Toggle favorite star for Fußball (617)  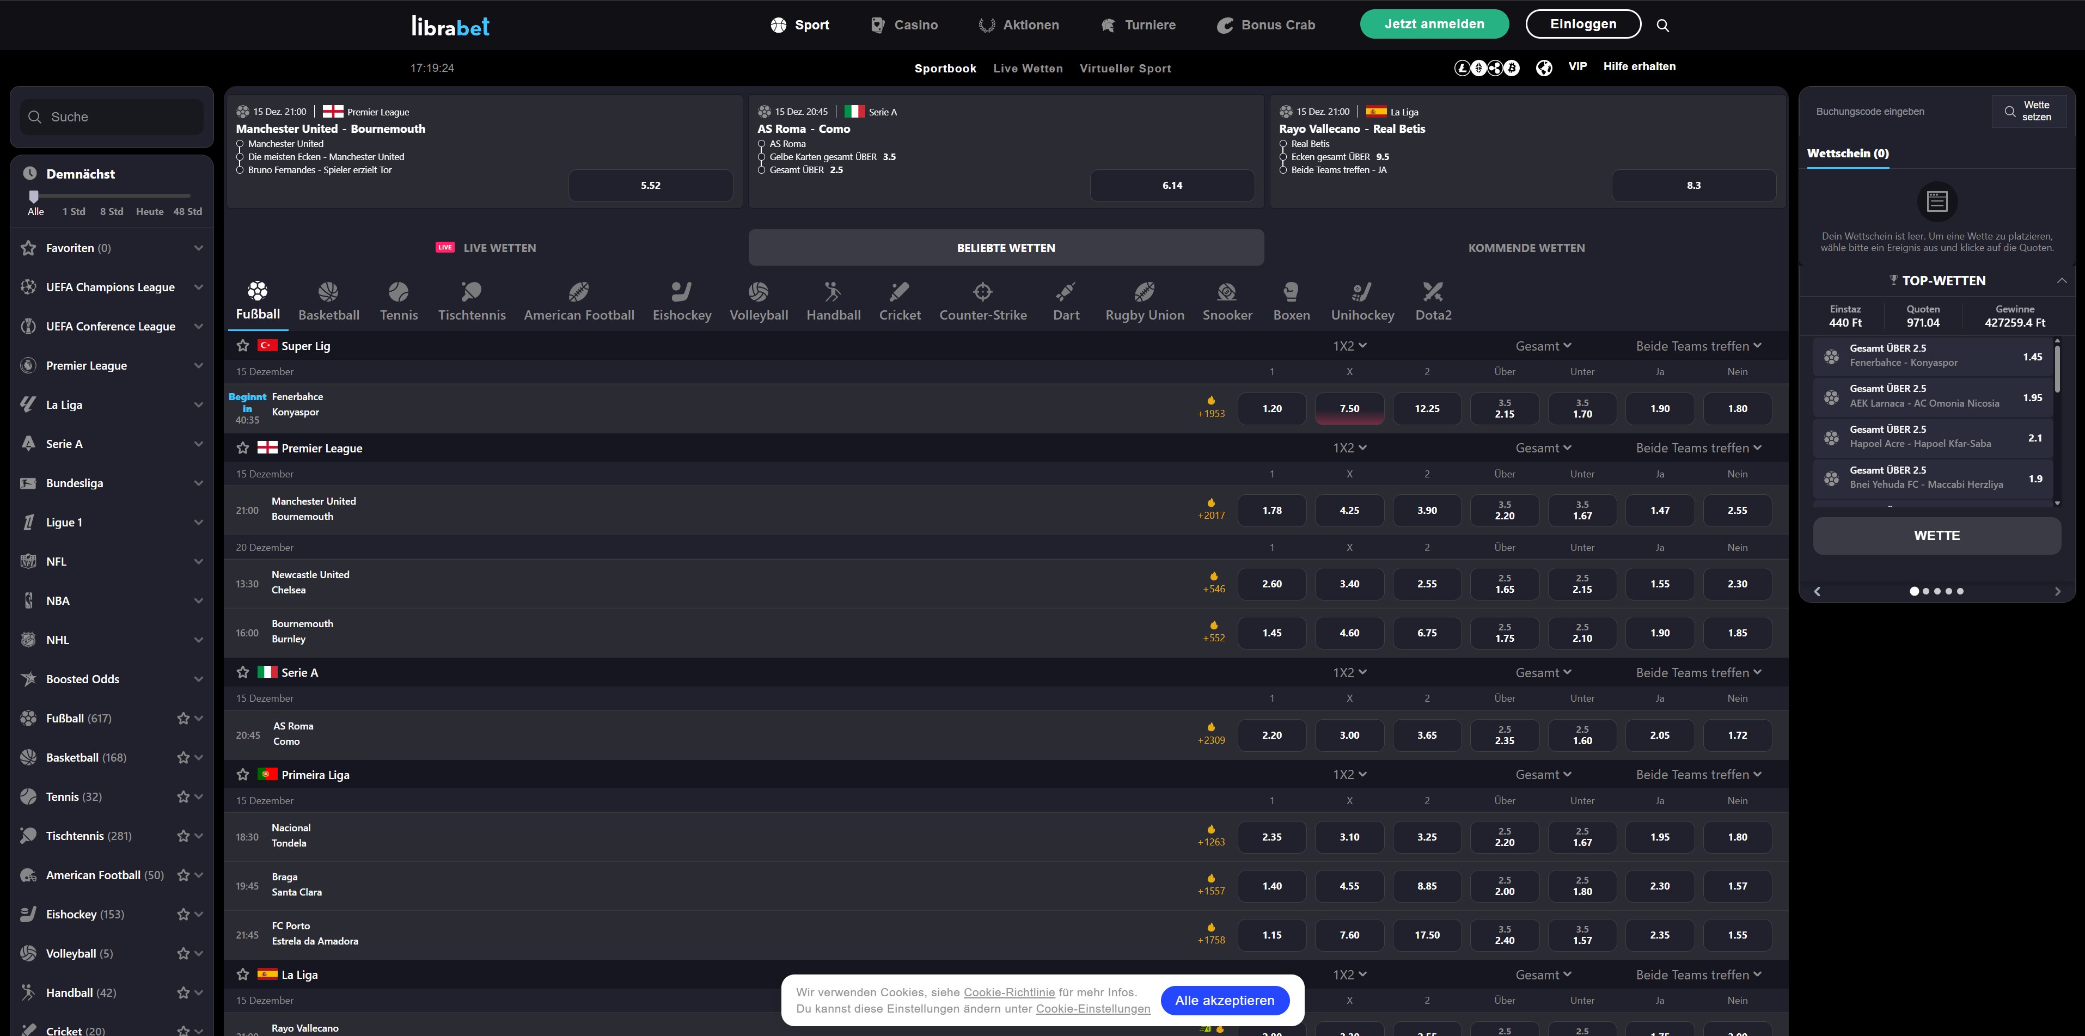click(183, 718)
